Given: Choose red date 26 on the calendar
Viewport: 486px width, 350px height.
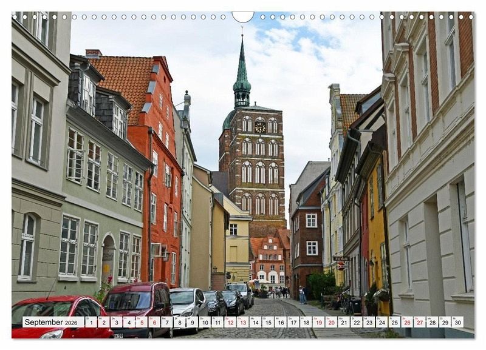Looking at the screenshot, I should (407, 322).
